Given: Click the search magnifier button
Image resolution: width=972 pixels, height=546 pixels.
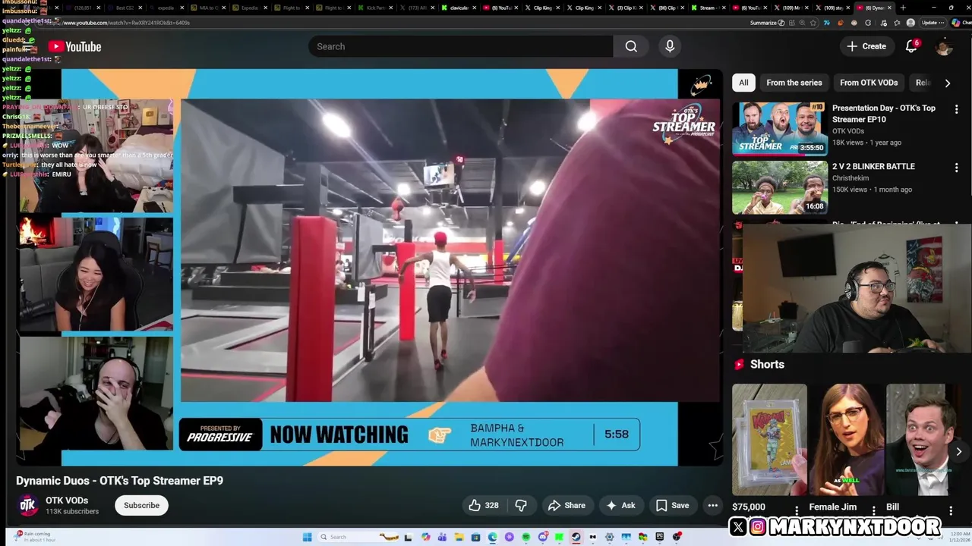Looking at the screenshot, I should coord(631,46).
